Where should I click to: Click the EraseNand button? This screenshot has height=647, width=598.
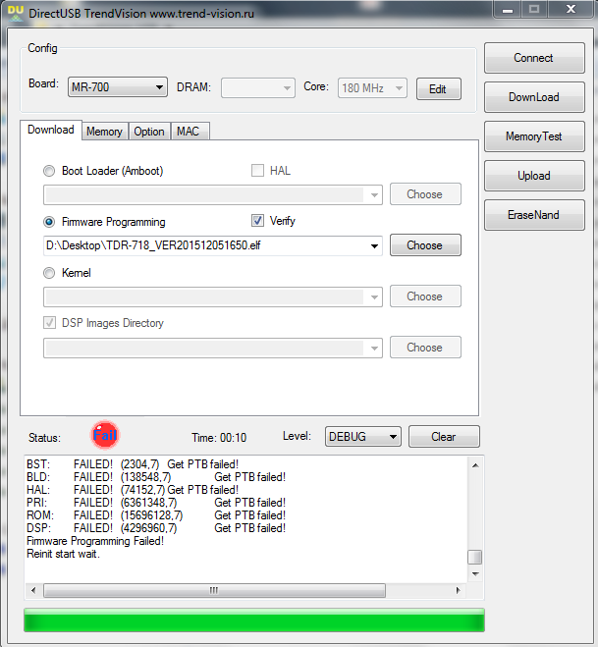(x=533, y=215)
